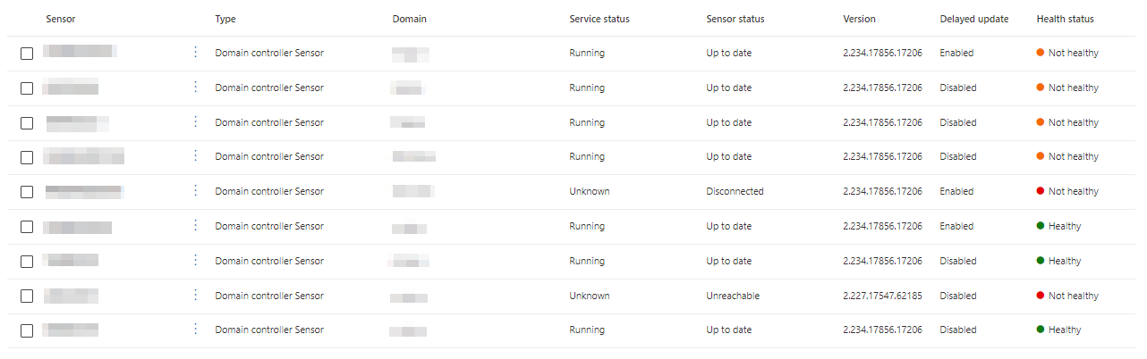Open the three-dot menu in the last row
1147x359 pixels.
point(196,330)
